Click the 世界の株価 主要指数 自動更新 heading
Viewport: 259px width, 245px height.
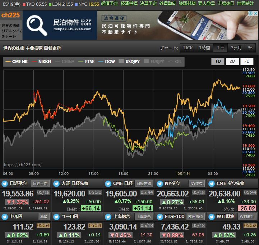click(32, 48)
